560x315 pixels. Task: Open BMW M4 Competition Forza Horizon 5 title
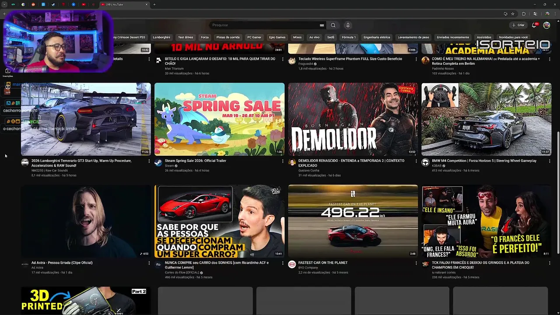[x=484, y=161]
